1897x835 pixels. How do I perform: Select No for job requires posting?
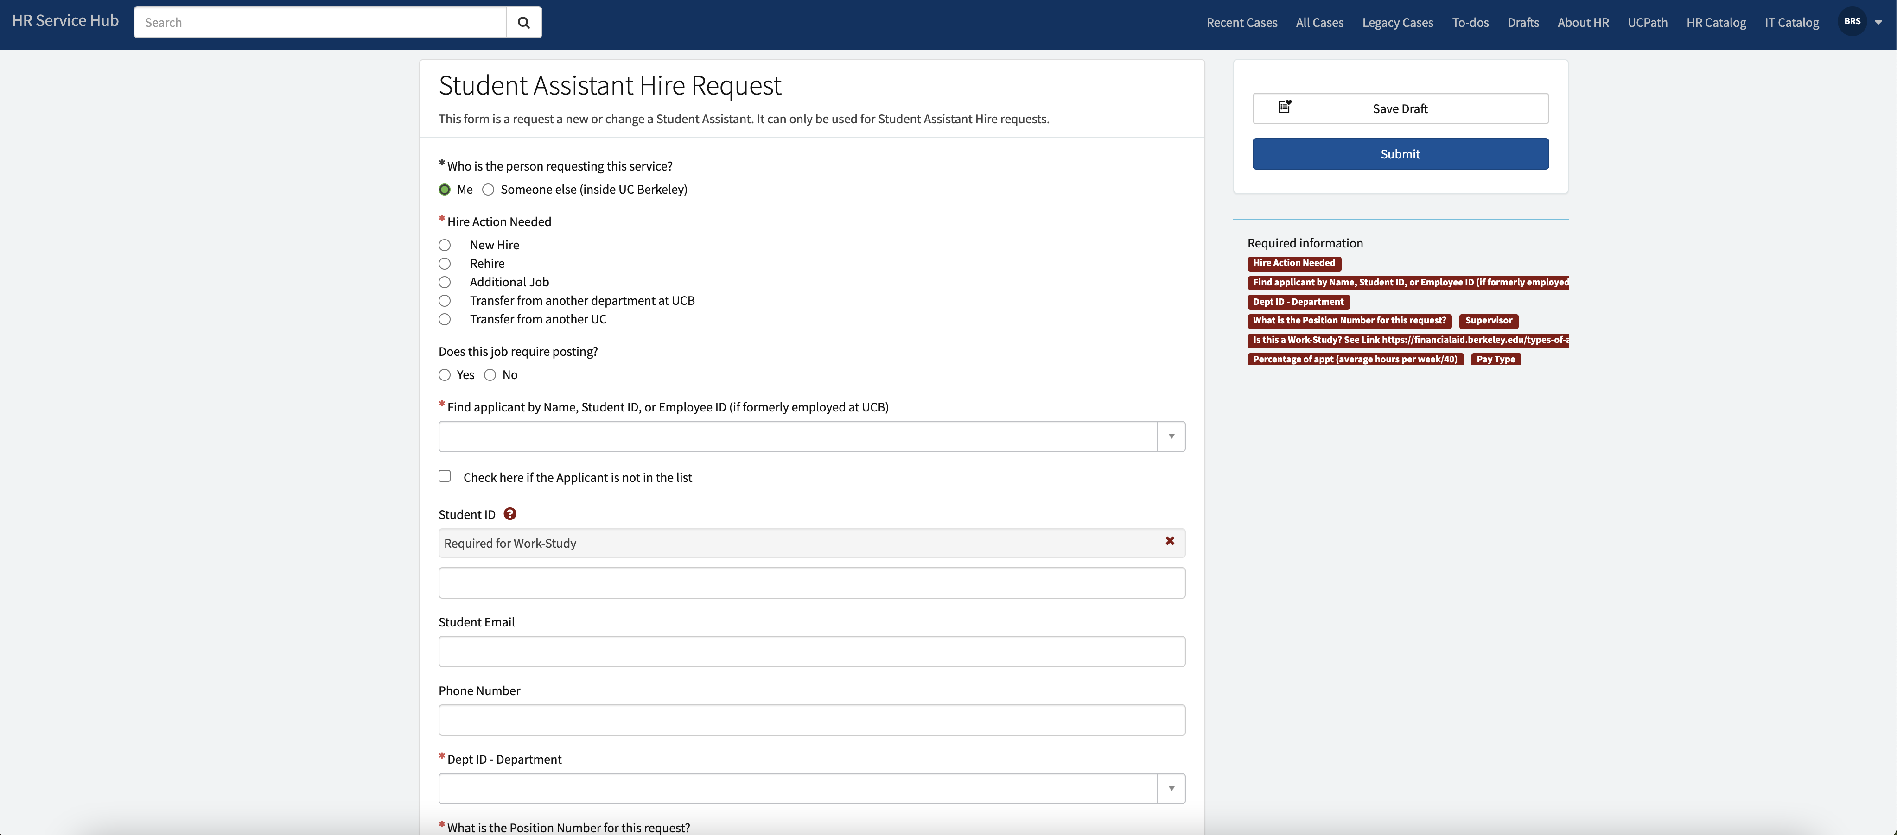coord(490,375)
